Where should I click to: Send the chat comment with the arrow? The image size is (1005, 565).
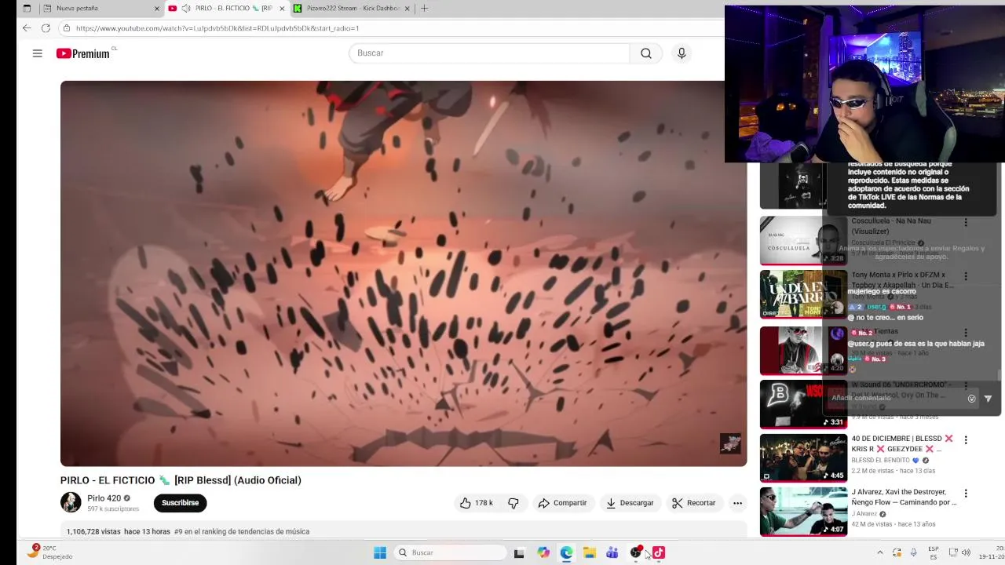point(988,399)
